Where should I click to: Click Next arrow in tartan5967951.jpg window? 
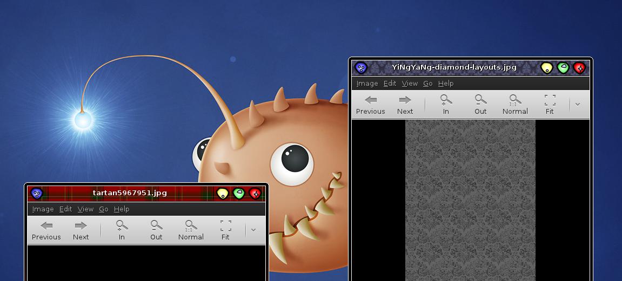81,230
